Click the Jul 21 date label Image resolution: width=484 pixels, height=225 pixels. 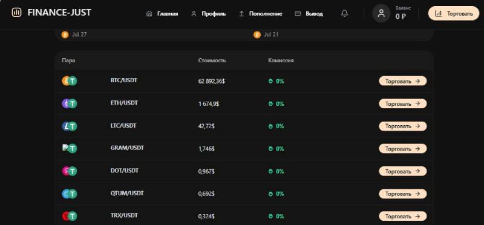click(271, 34)
